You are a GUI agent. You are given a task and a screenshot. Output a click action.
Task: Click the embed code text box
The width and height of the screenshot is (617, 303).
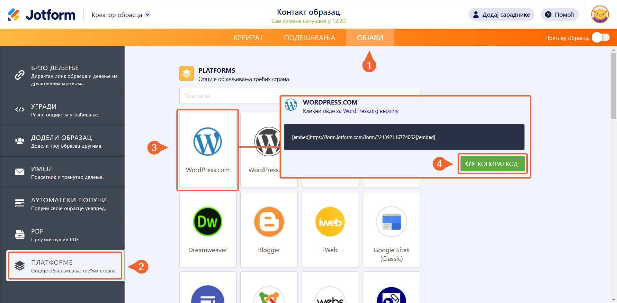coord(404,137)
